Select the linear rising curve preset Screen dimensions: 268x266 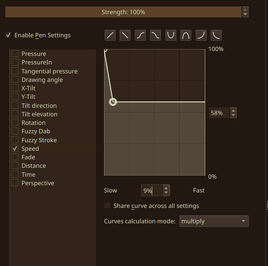(110, 36)
